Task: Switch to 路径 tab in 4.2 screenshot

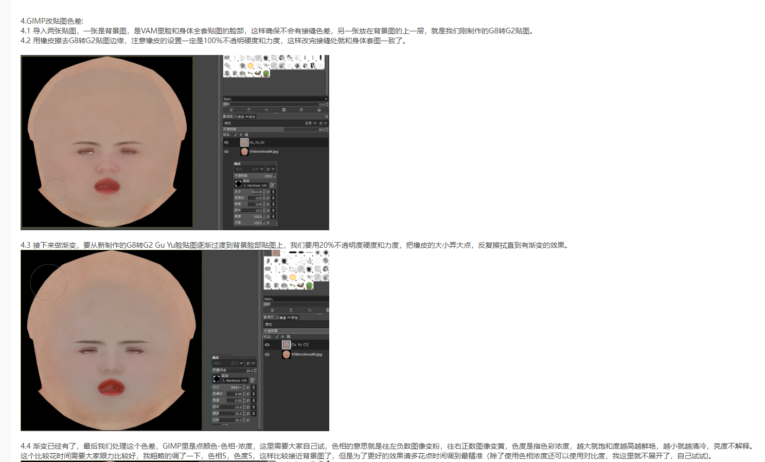Action: pyautogui.click(x=251, y=117)
